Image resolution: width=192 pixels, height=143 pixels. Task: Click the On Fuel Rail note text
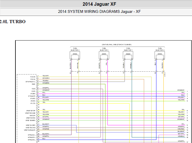117,45
